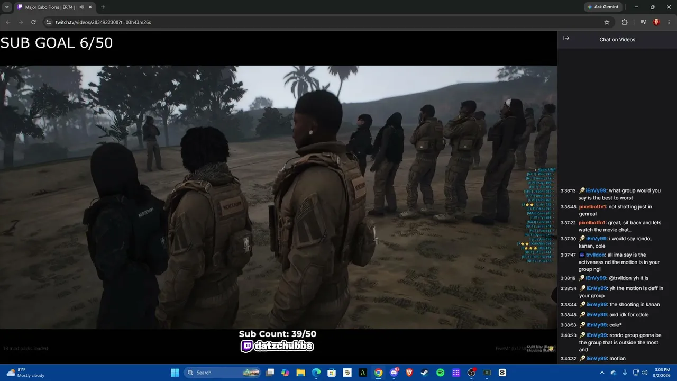
Task: Open the Chrome profile avatar
Action: [x=656, y=22]
